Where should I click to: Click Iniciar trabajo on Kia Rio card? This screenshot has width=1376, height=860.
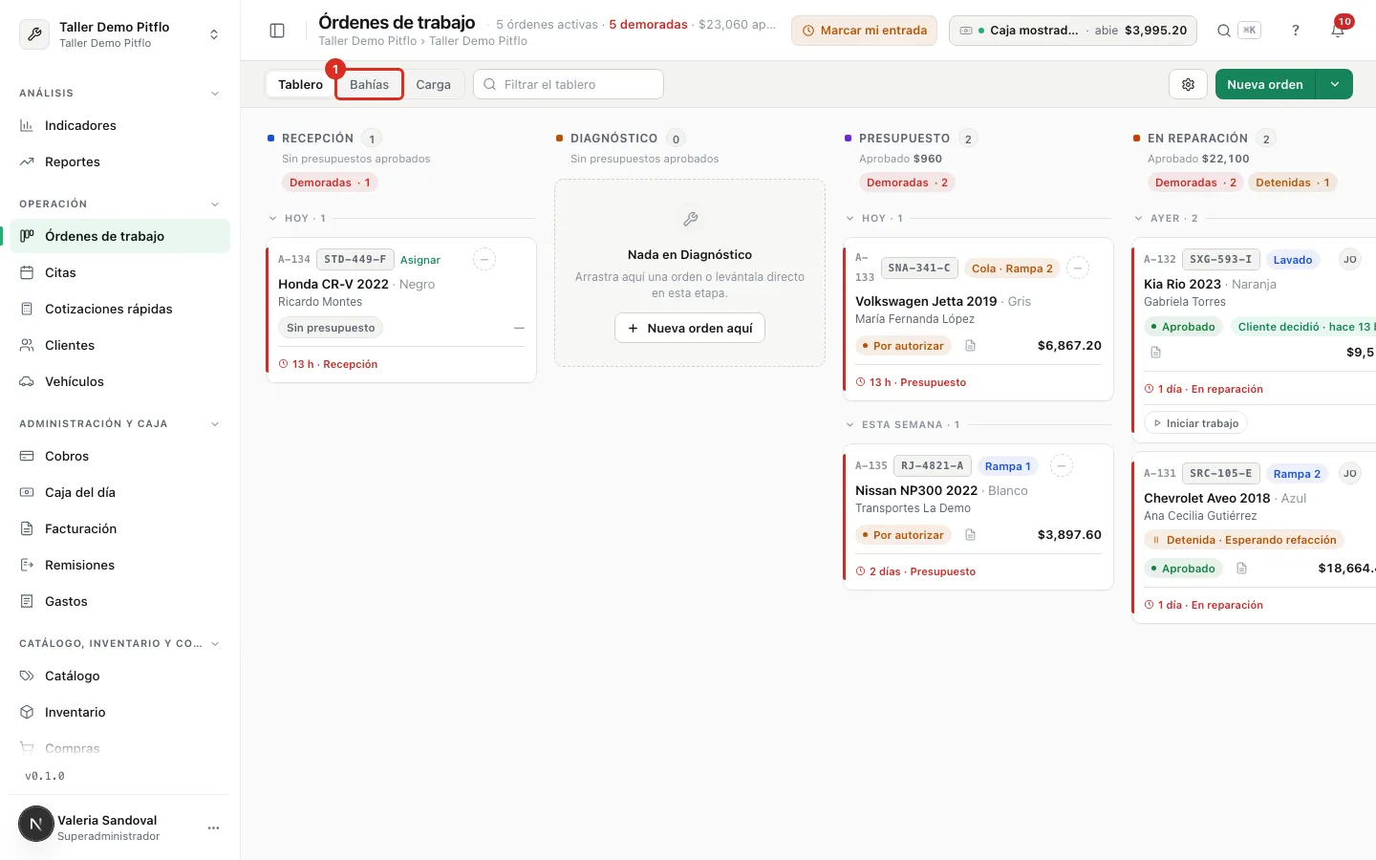[x=1195, y=423]
